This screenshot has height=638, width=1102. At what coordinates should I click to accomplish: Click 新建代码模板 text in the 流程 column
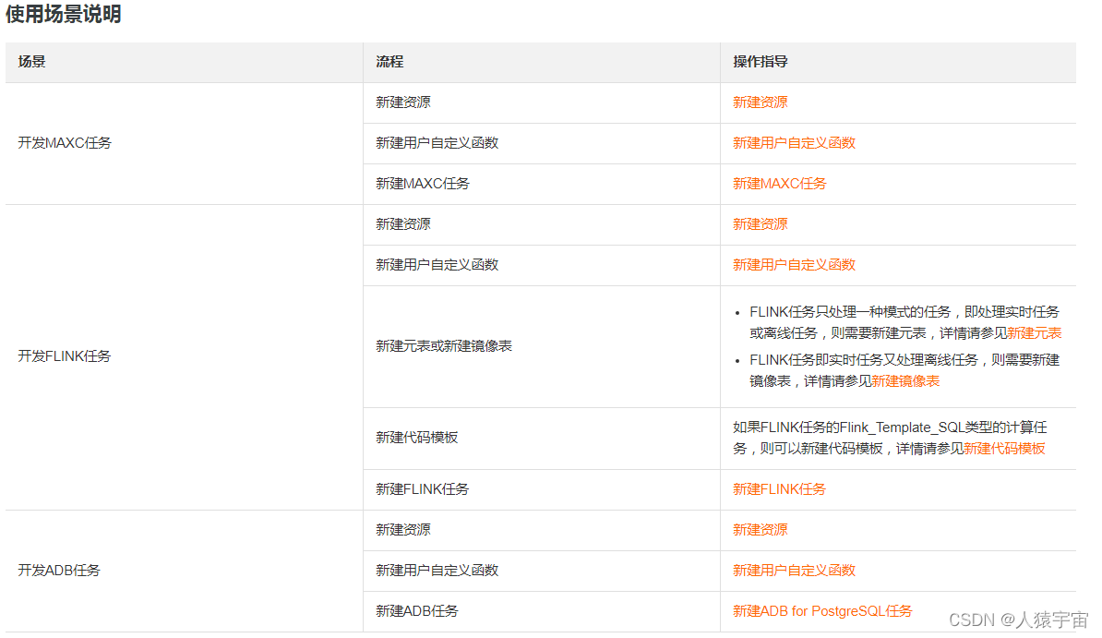click(417, 439)
